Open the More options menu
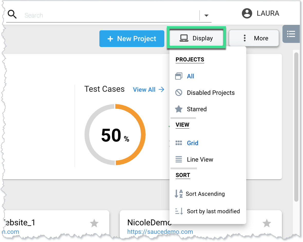Viewport: 303px width, 242px height. click(254, 38)
